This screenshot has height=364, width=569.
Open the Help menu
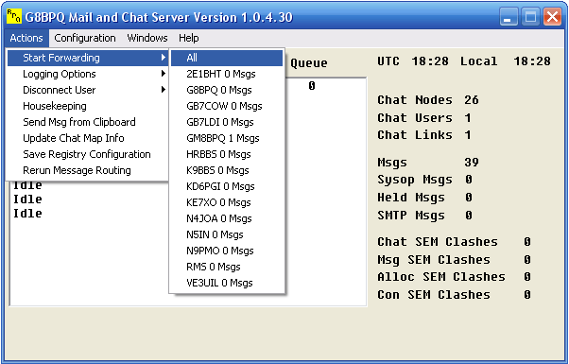[189, 38]
